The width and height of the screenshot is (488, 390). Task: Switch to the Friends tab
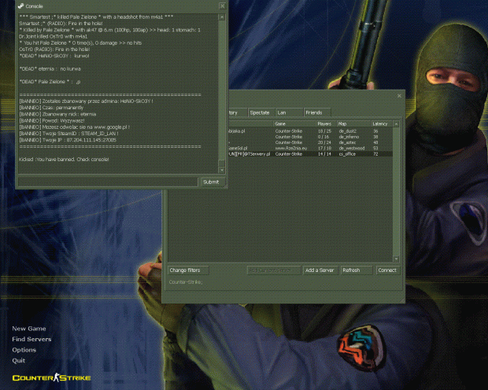pos(316,112)
